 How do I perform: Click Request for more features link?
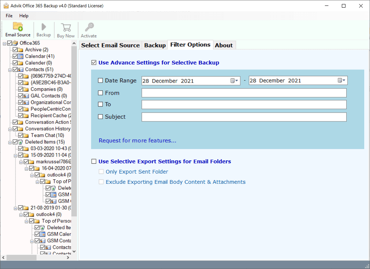137,140
